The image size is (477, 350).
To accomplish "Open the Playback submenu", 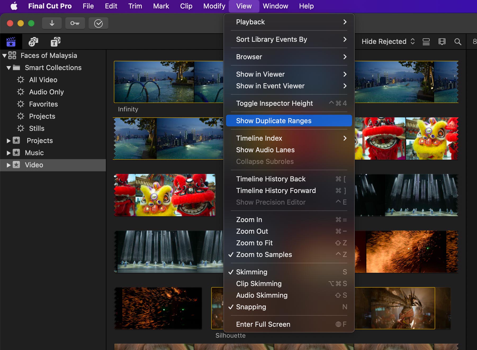I will point(289,22).
